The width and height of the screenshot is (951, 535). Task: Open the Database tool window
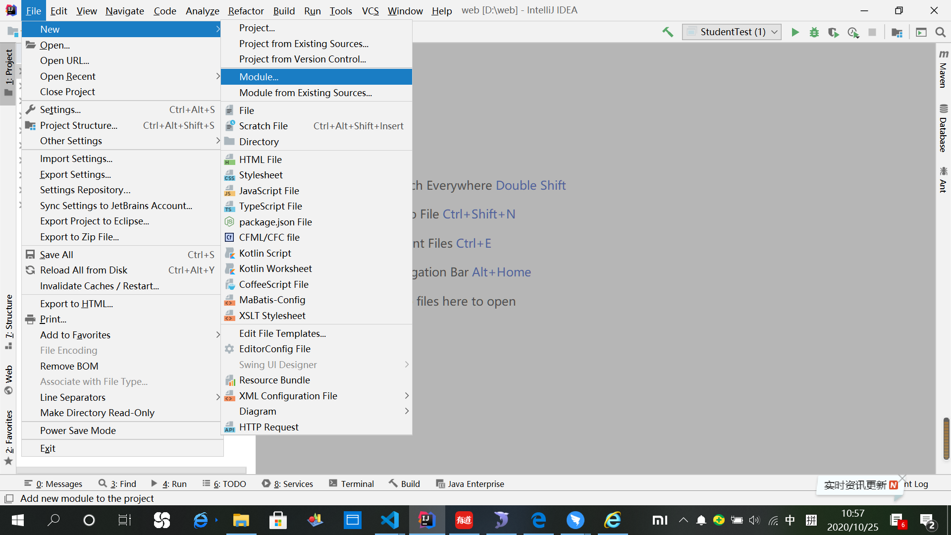click(x=943, y=129)
